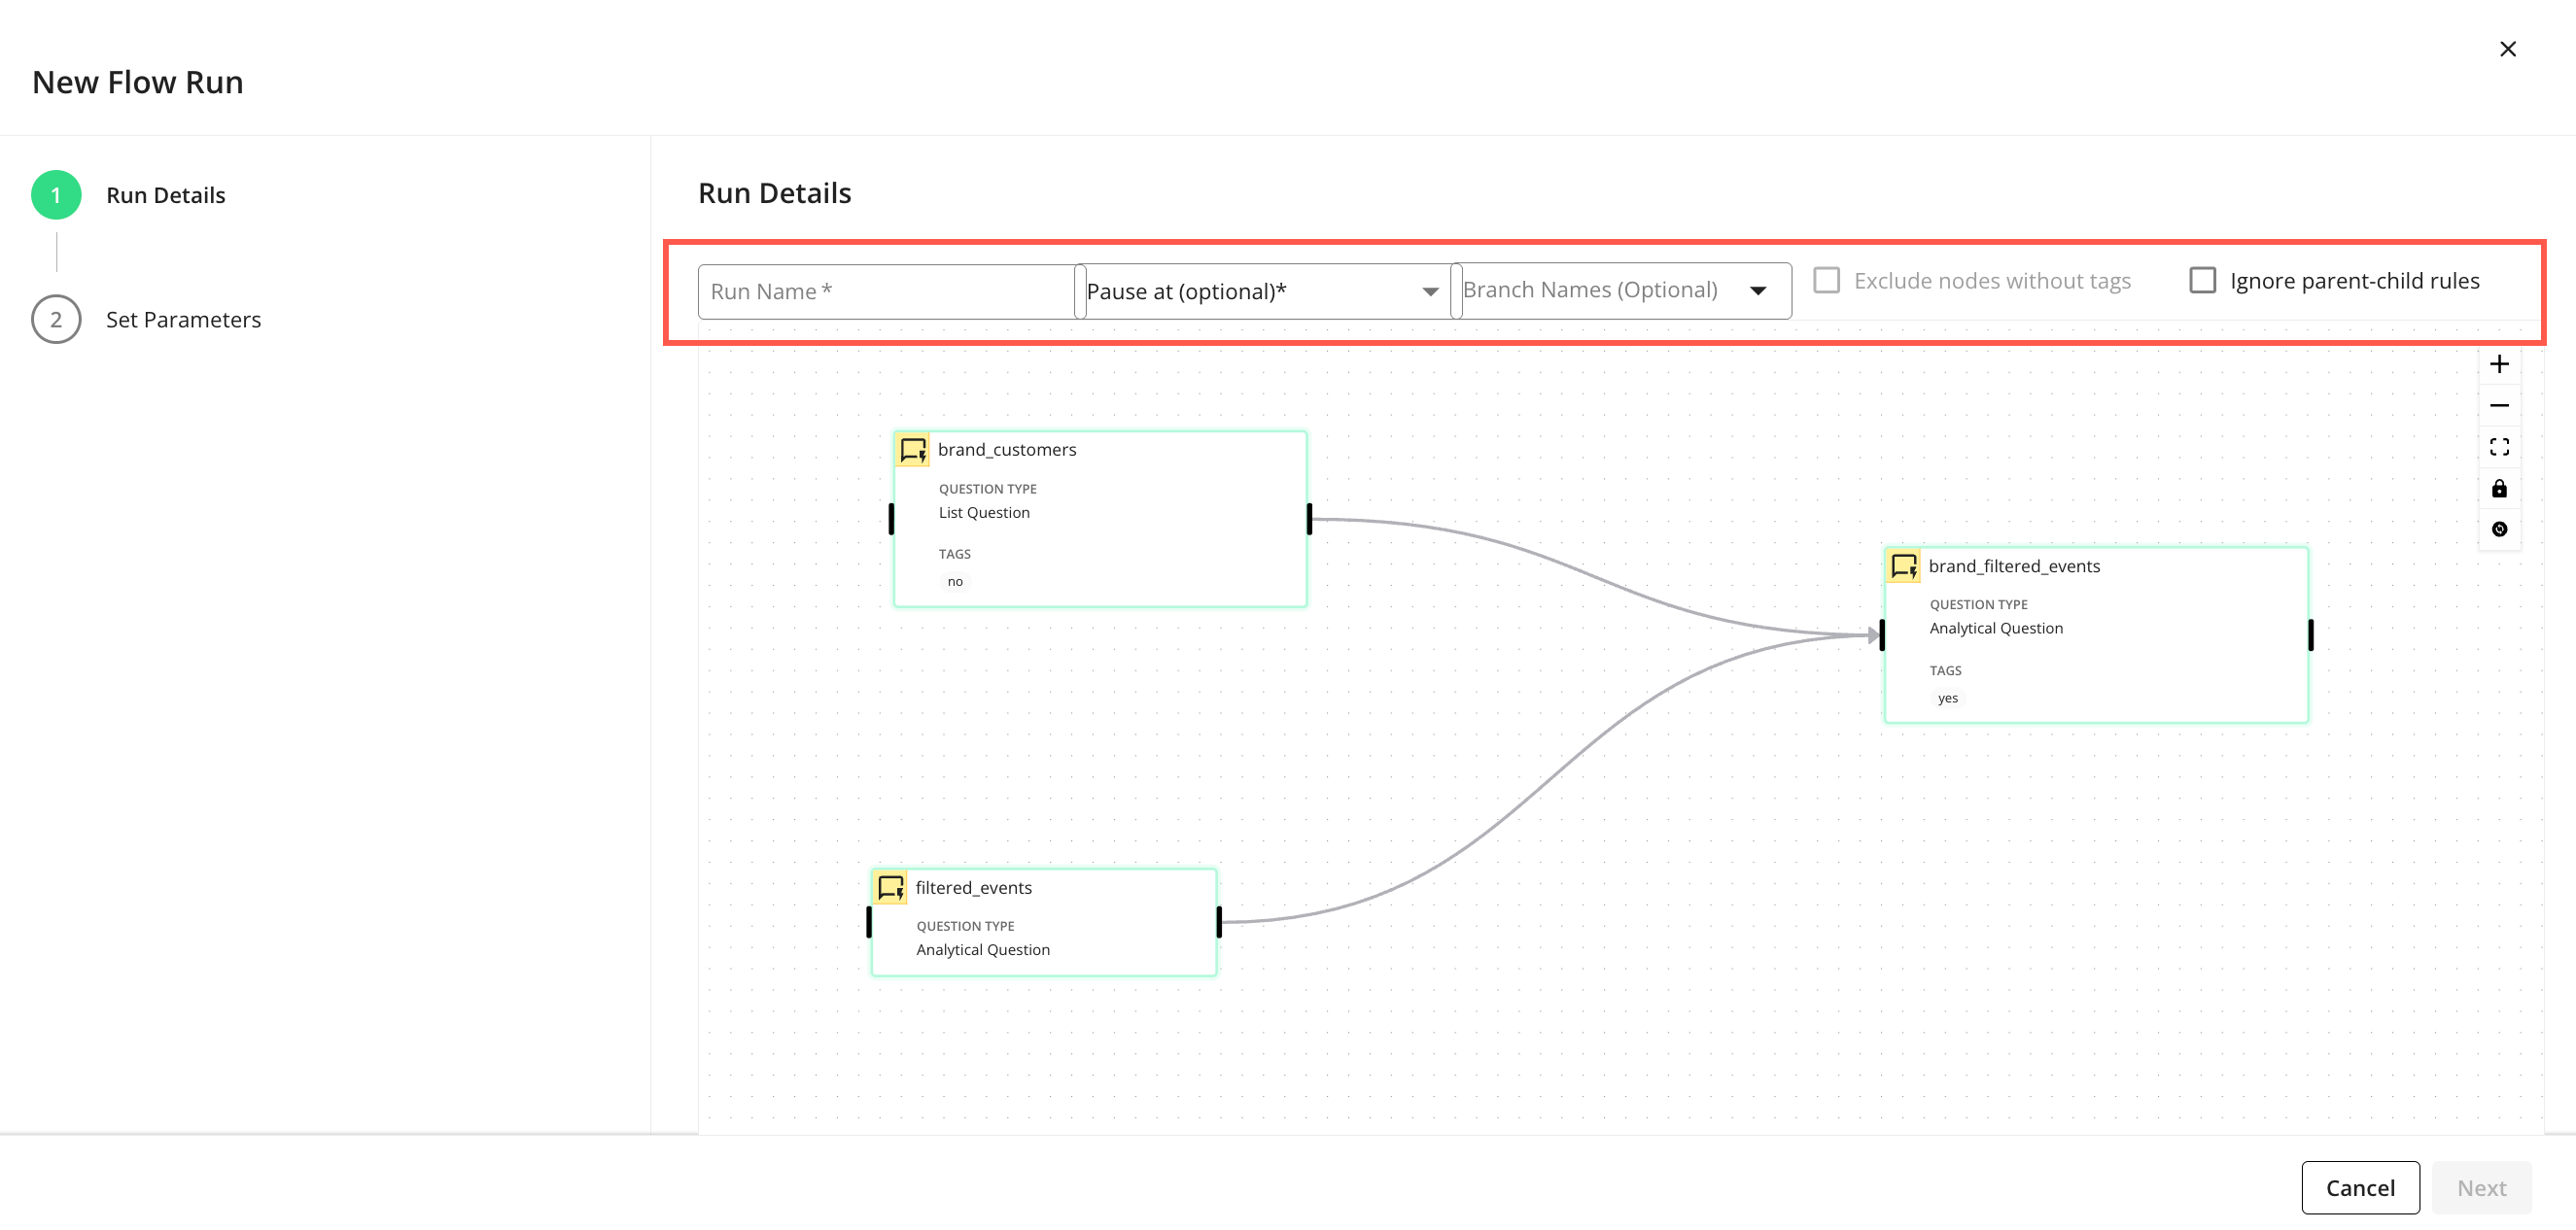Select the 'no' tag on brand_customers
The image size is (2576, 1230).
[955, 582]
